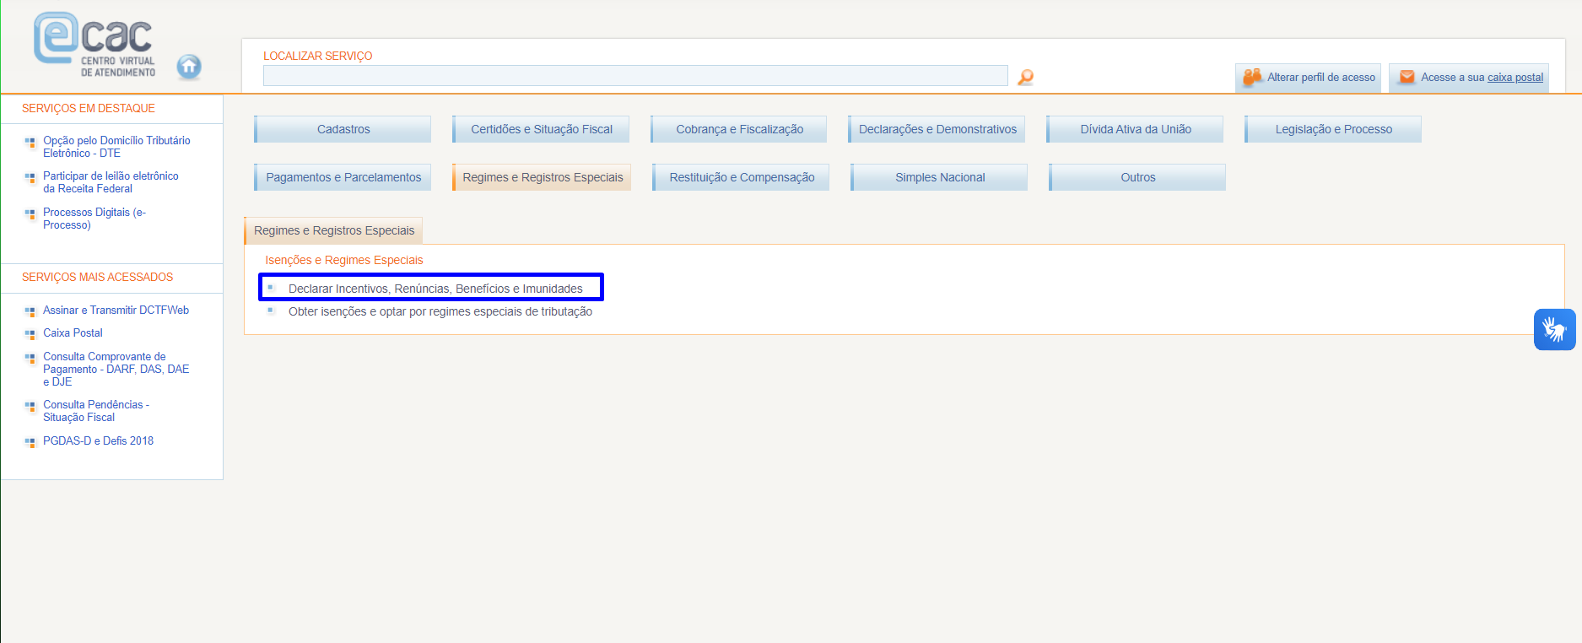Open Legislação e Processo category
1582x643 pixels.
point(1333,129)
